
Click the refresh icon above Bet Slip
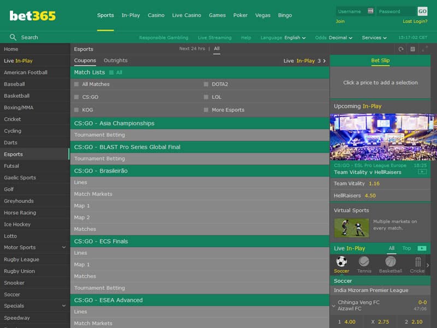point(401,49)
